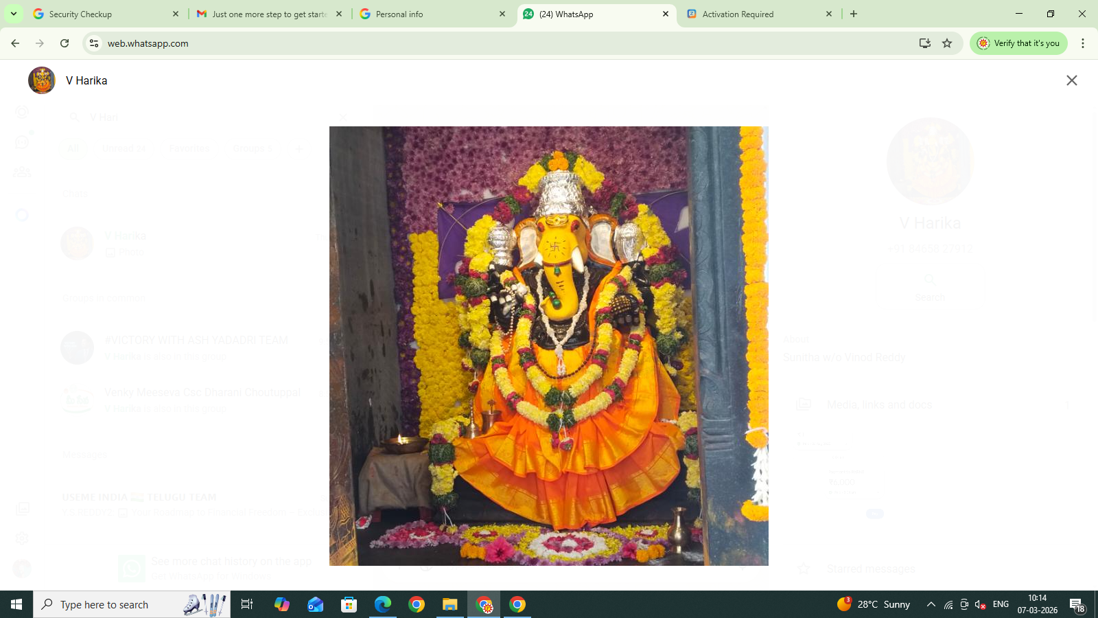Show hidden system tray icons
Image resolution: width=1098 pixels, height=618 pixels.
[x=931, y=604]
